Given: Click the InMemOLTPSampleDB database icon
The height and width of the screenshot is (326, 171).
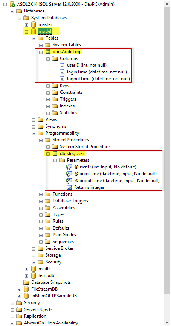Looking at the screenshot, I should 26,296.
